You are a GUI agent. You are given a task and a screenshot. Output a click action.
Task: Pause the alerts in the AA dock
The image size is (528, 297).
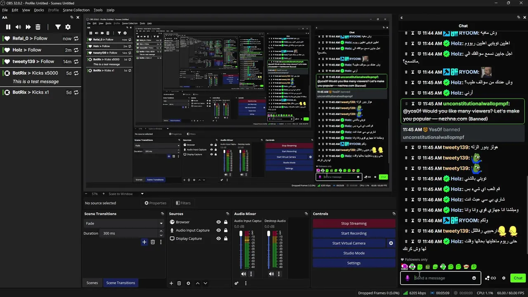pos(8,27)
